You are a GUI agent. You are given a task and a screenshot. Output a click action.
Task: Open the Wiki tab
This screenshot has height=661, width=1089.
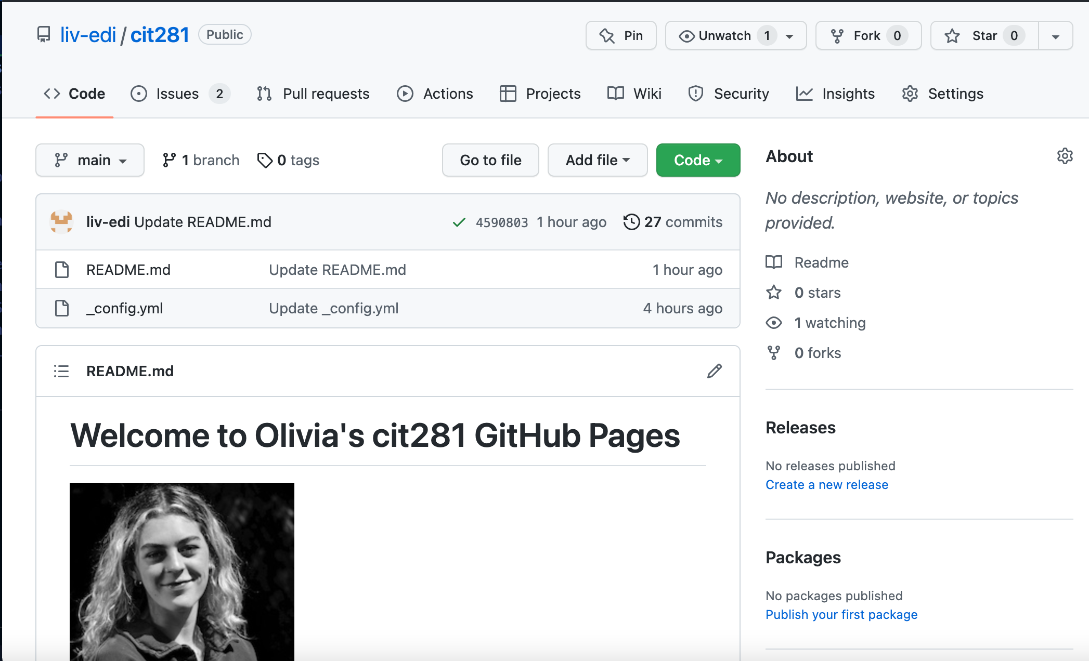[634, 94]
